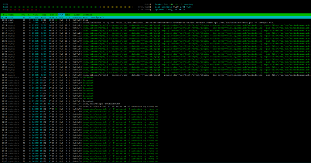
Task: Select mysqld process row PID 1400
Action: pyautogui.click(x=155, y=64)
